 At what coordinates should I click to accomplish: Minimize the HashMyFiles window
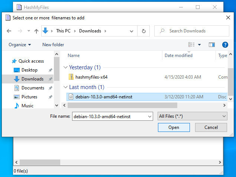tap(181, 7)
